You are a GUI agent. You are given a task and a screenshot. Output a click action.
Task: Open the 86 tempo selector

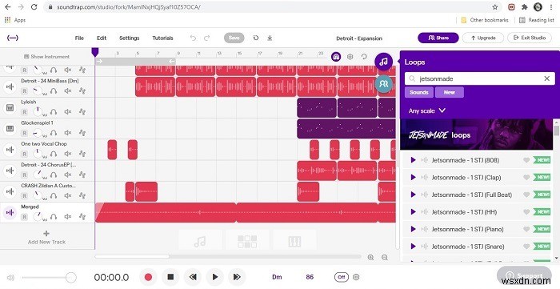(x=310, y=277)
